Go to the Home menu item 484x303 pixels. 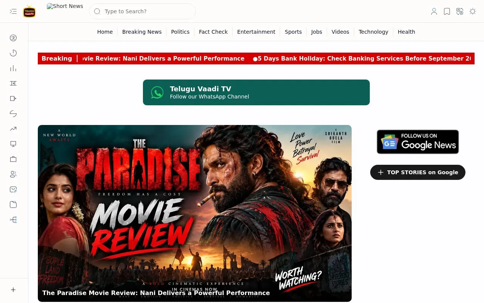click(x=105, y=32)
